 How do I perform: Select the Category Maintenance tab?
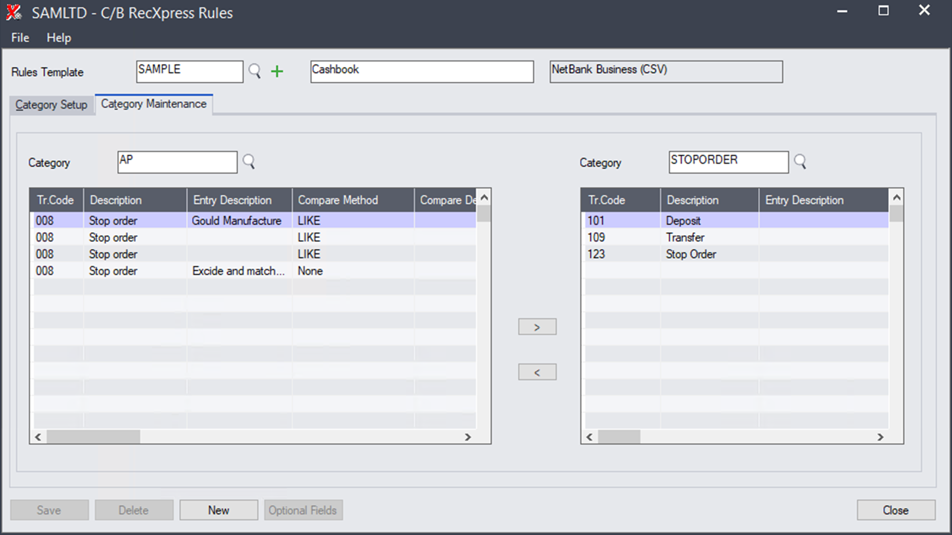tap(154, 104)
